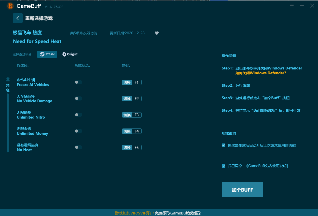Screen dimensions: 318x216
Task: Change the F3 hotkey for Unlimited Nitro
Action: 132,115
